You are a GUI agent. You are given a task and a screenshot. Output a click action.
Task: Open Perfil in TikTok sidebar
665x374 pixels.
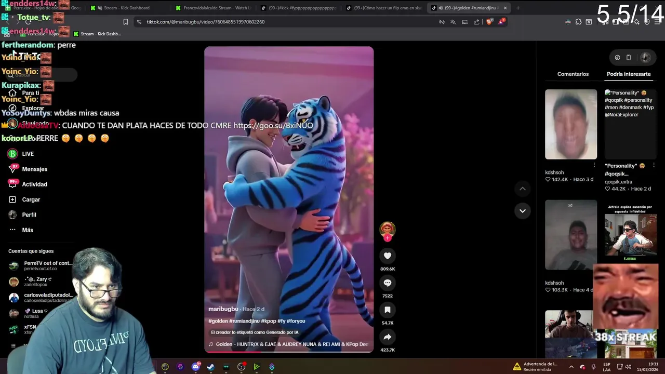tap(22, 215)
